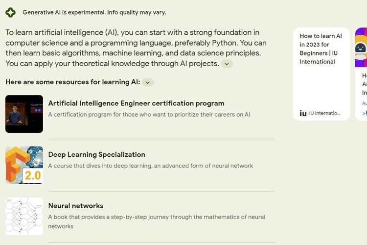Viewport: 367px width, 245px height.
Task: Click the Here are some resources heading
Action: point(73,82)
